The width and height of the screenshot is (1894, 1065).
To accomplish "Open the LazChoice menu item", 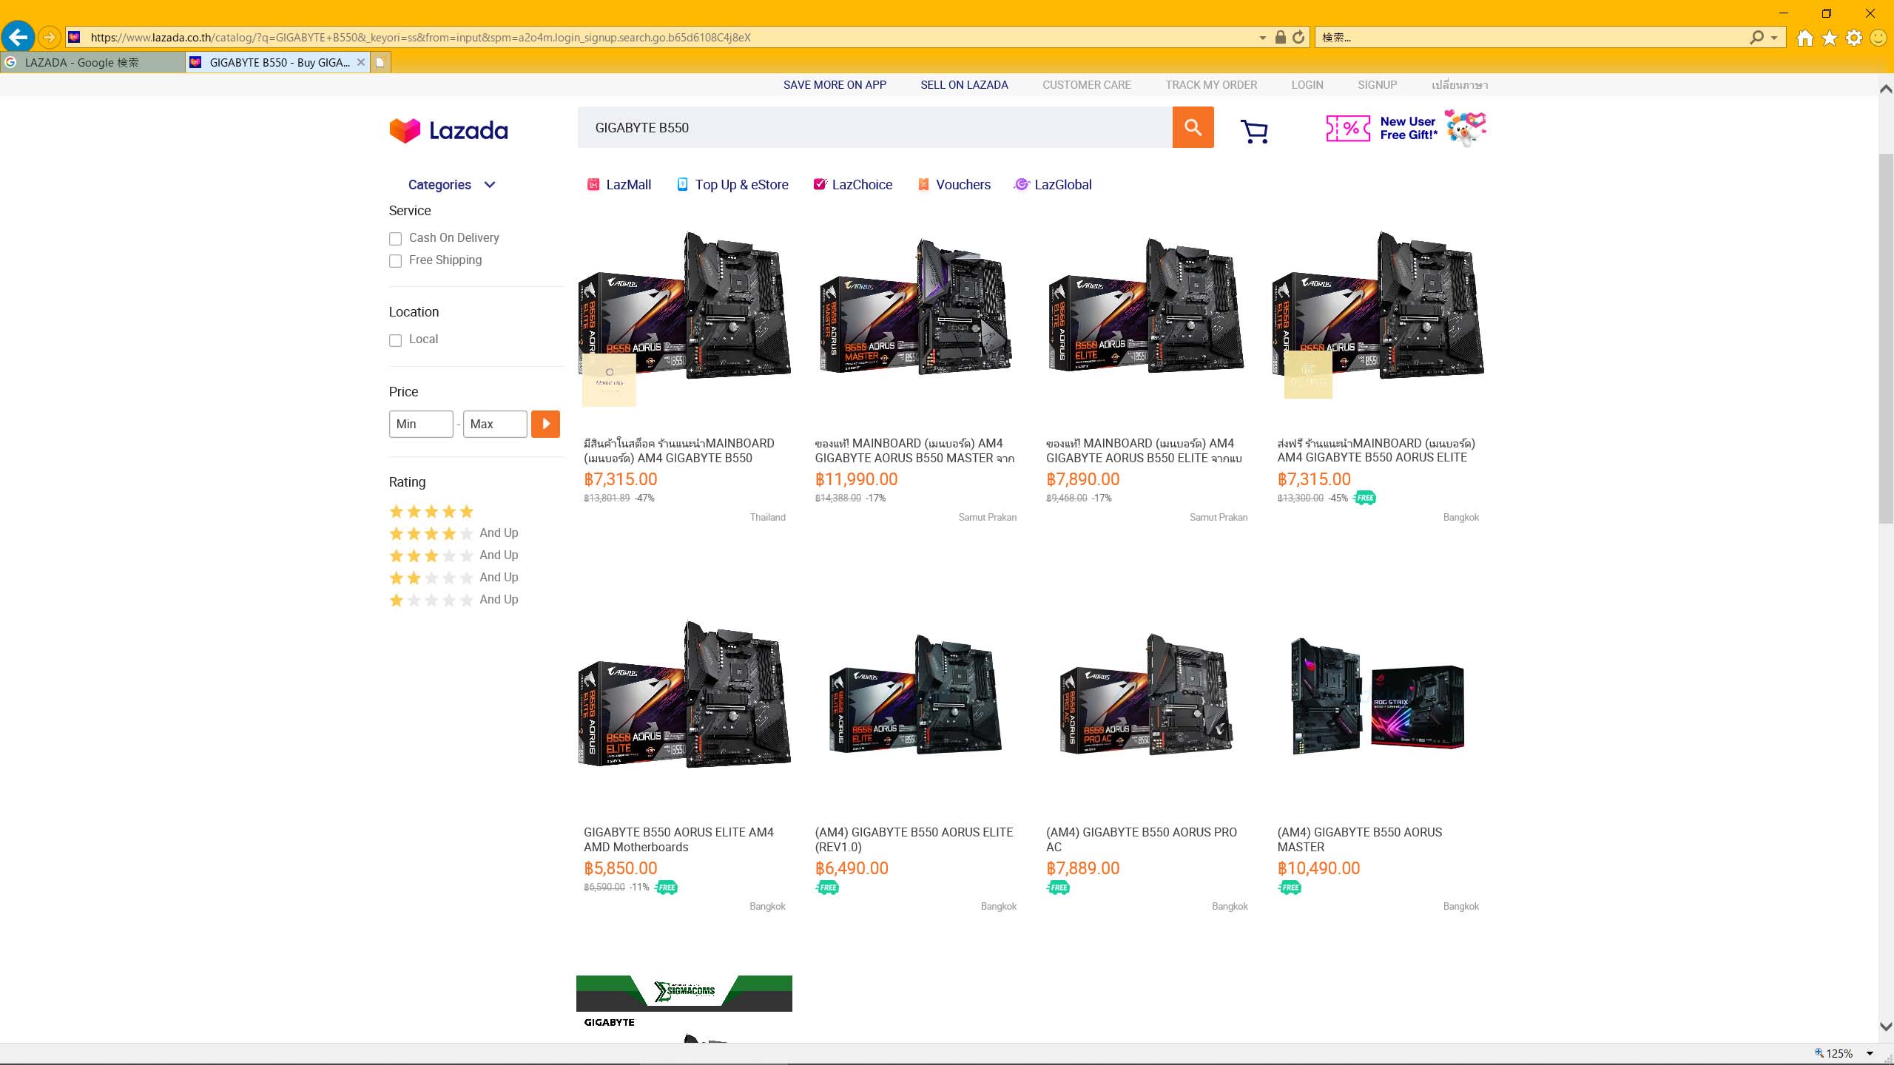I will [852, 185].
